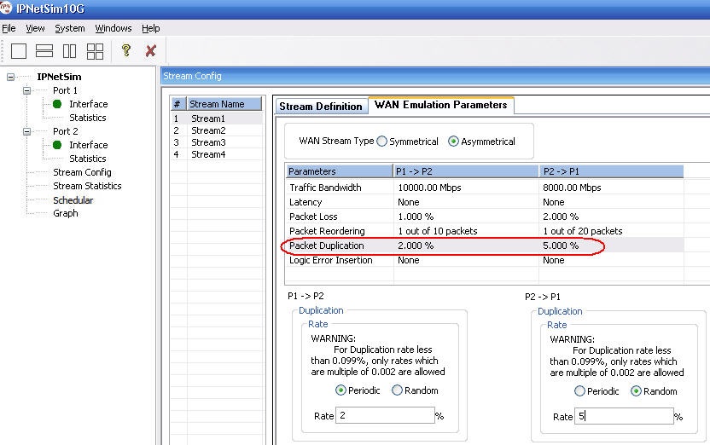
Task: Click the P1 -> P2 Rate input field
Action: point(385,415)
